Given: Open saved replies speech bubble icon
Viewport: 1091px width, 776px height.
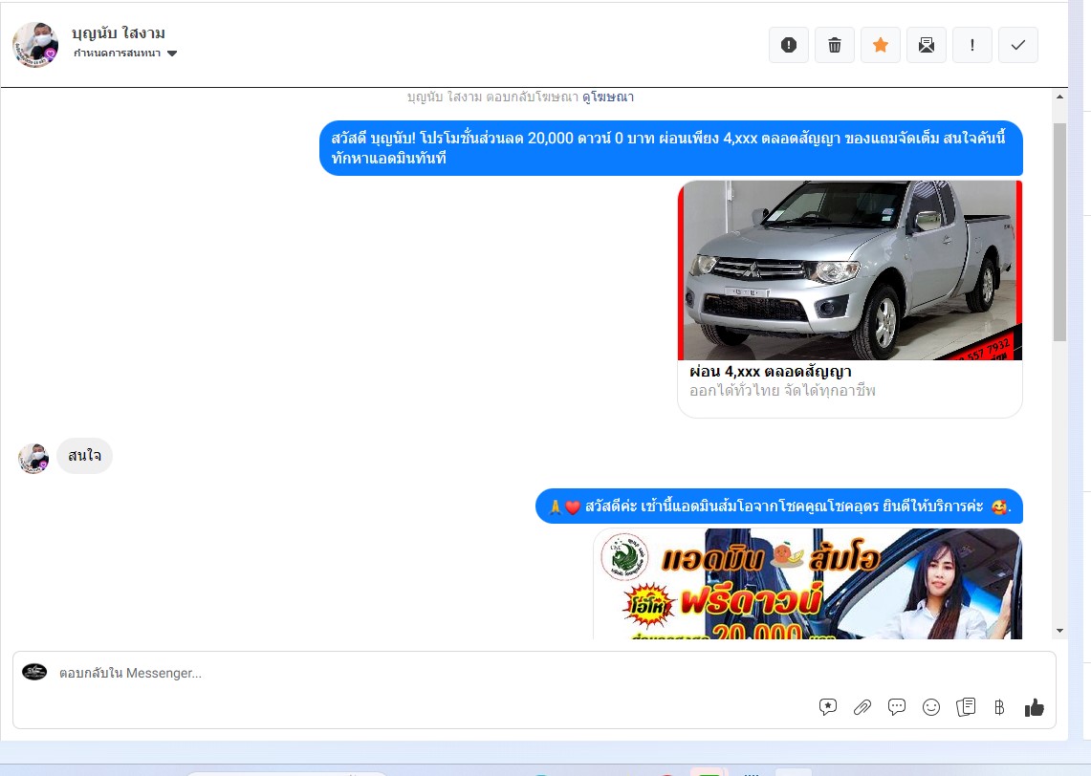Looking at the screenshot, I should pos(897,707).
